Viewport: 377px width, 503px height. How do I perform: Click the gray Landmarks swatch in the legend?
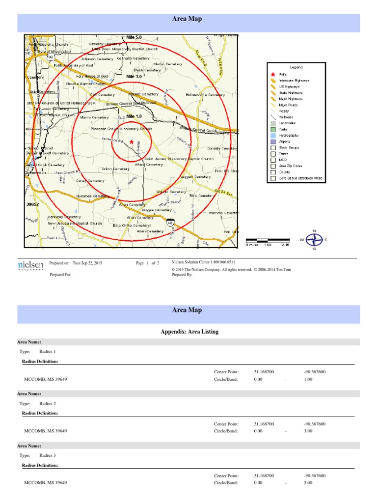coord(273,123)
